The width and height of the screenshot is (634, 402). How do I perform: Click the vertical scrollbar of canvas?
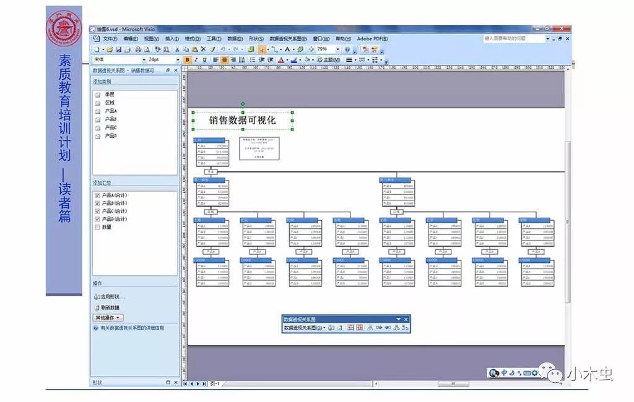pyautogui.click(x=568, y=221)
